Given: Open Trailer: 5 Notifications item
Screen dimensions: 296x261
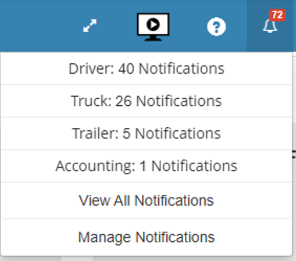Looking at the screenshot, I should click(147, 133).
